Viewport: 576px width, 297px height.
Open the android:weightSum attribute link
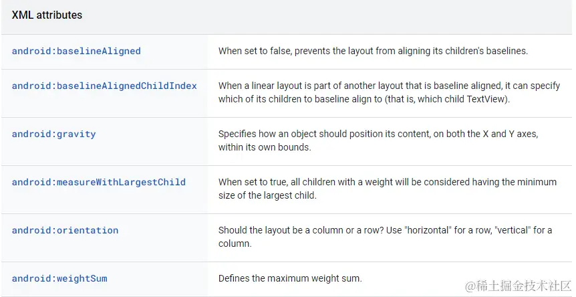(x=59, y=278)
